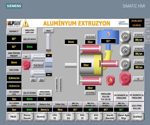Open the Kayıtlı Alarmlar screen
The height and width of the screenshot is (125, 150).
(x=110, y=117)
